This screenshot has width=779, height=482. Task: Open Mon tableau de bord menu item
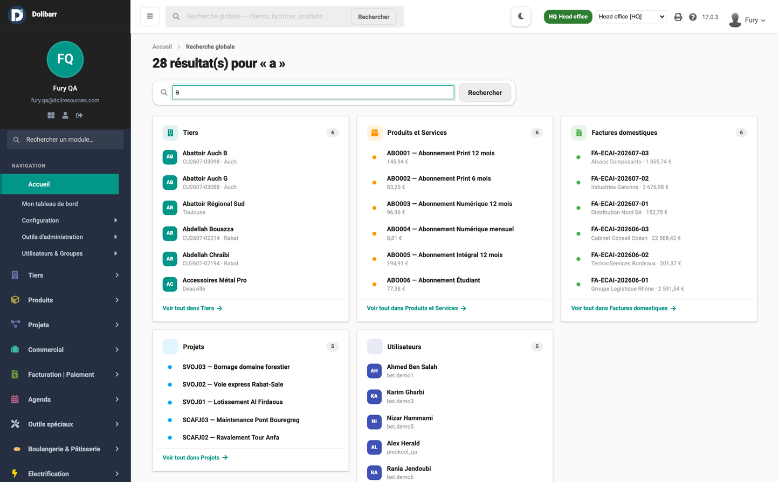click(x=50, y=204)
